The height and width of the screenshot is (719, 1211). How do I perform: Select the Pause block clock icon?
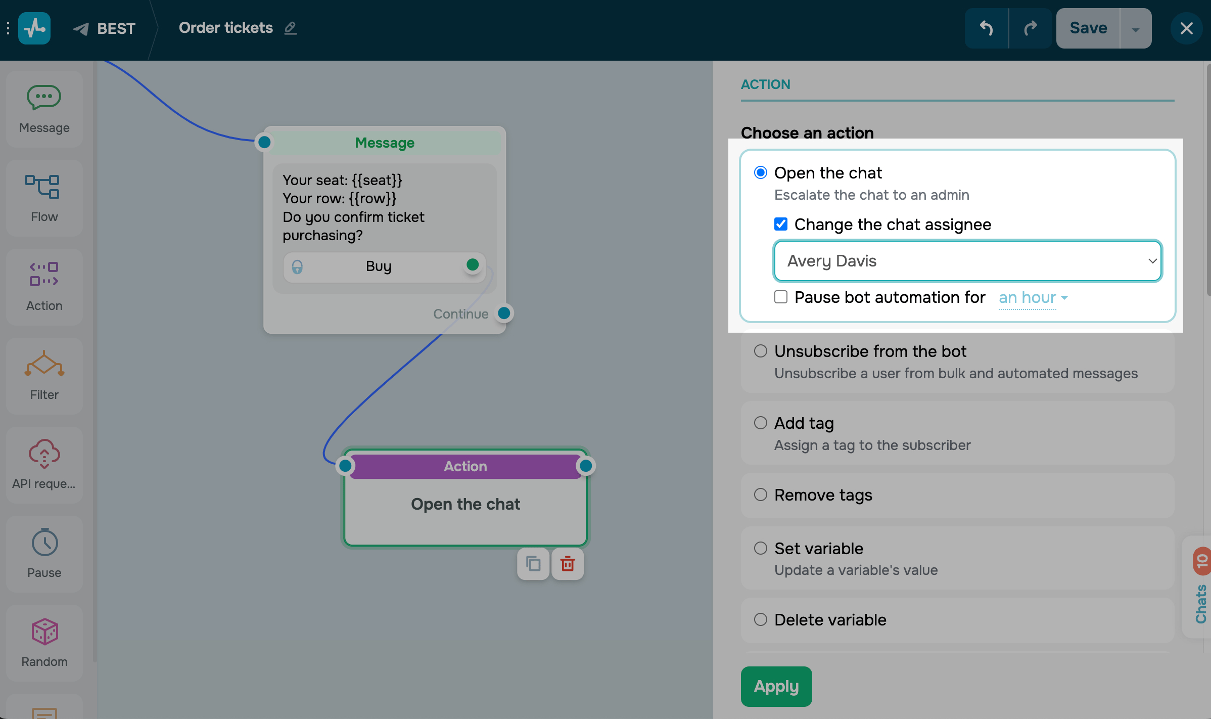tap(44, 543)
